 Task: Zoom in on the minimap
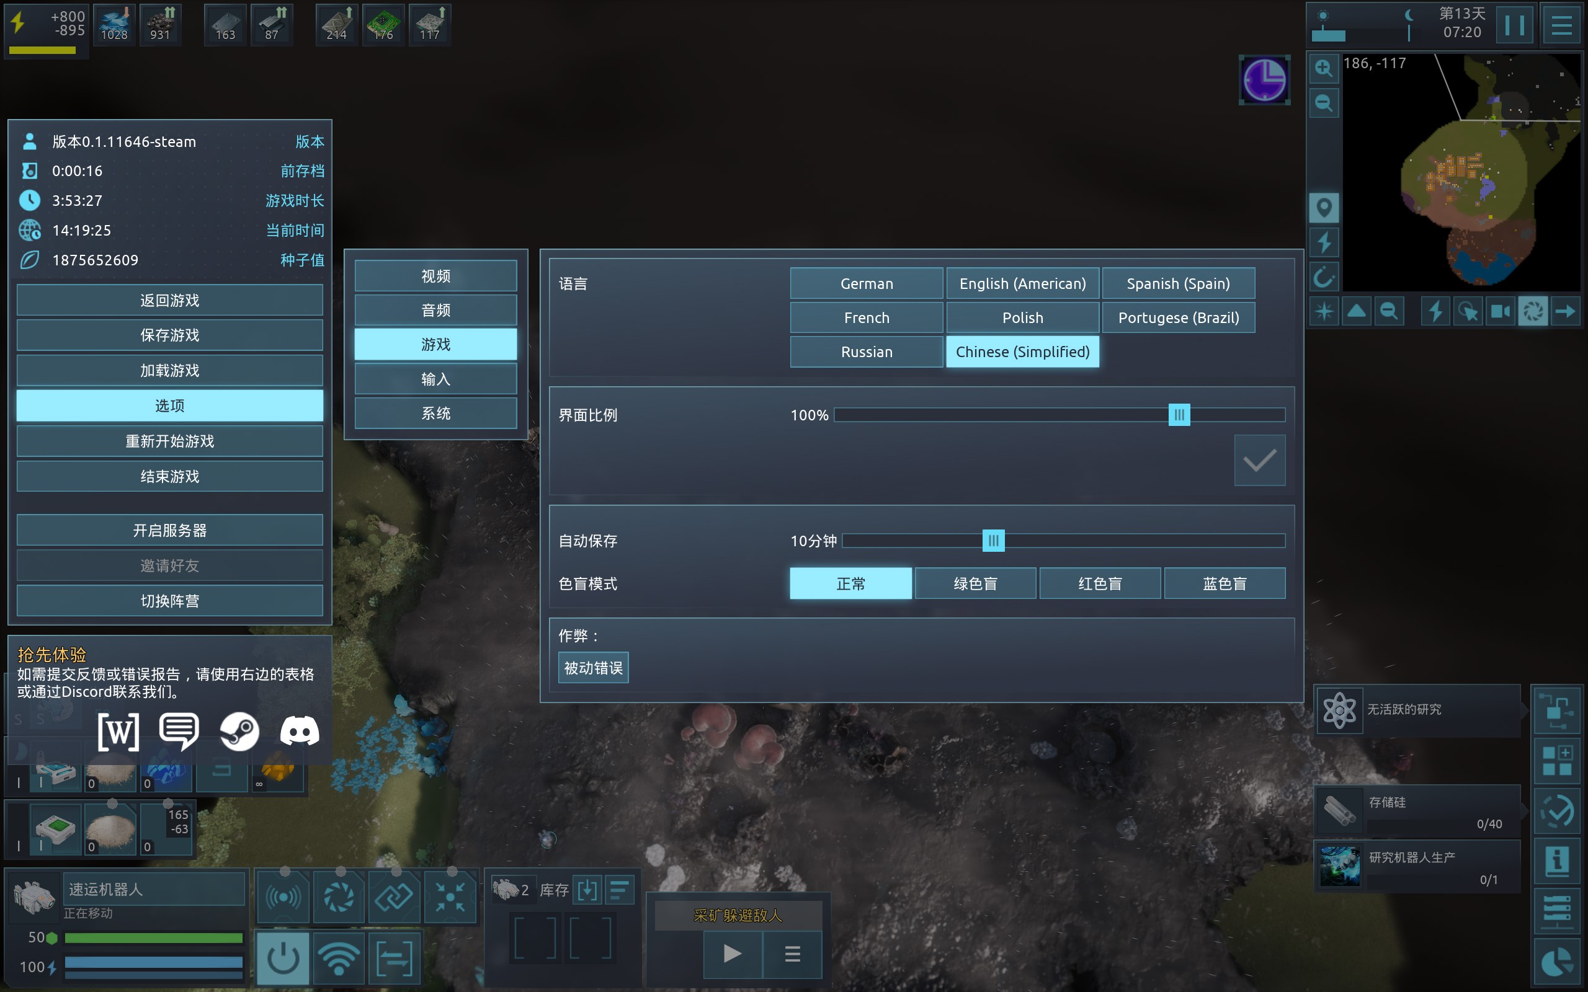point(1324,68)
